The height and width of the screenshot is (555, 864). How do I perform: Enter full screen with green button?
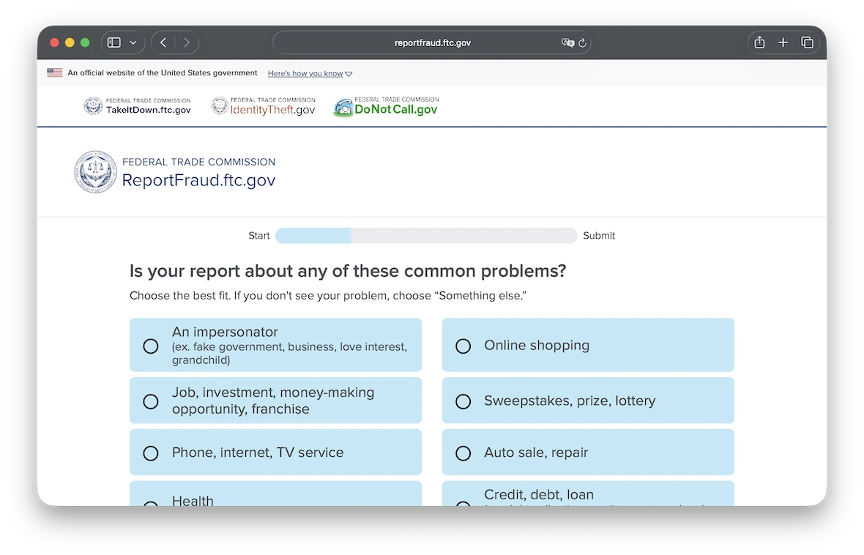pos(85,42)
